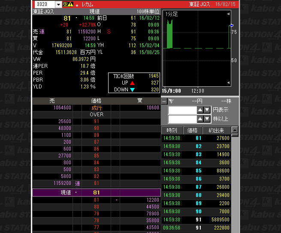Click the purple 現値 81 current price row

[x=97, y=193]
